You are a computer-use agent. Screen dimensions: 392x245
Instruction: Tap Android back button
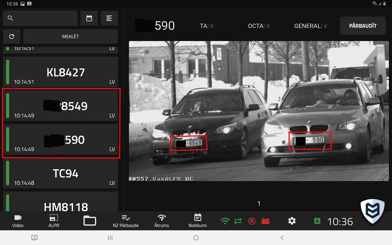(x=282, y=238)
